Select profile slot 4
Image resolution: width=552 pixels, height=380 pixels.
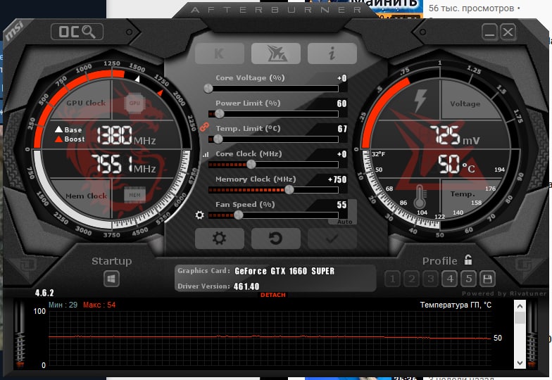(449, 279)
